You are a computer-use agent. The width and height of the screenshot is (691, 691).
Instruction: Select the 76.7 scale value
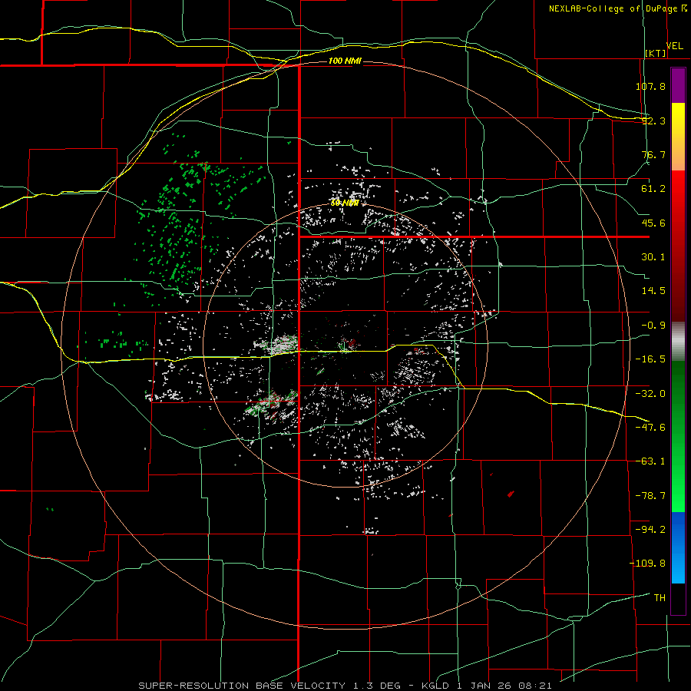(x=653, y=154)
